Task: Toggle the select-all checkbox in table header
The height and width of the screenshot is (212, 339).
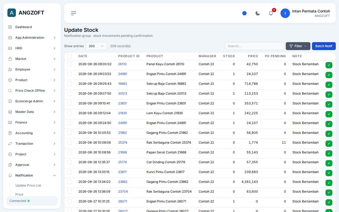Action: coord(70,56)
